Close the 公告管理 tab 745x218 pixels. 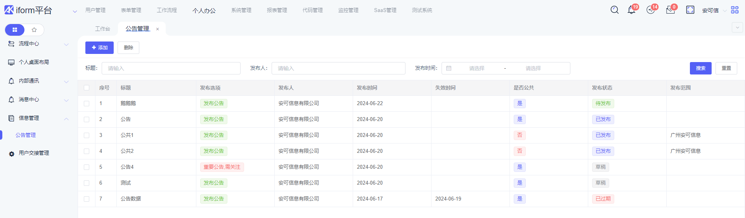point(158,29)
